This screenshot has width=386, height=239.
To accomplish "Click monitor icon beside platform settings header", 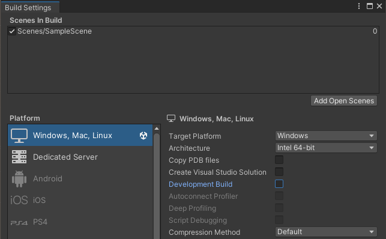I will tap(171, 118).
